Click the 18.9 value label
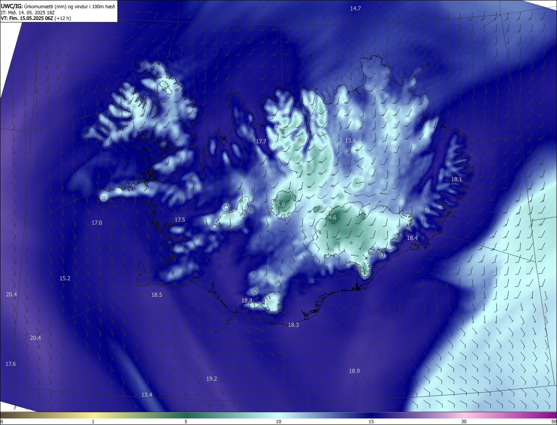Image resolution: width=557 pixels, height=425 pixels. click(x=354, y=371)
